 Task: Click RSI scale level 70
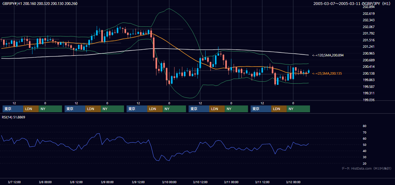pos(364,132)
